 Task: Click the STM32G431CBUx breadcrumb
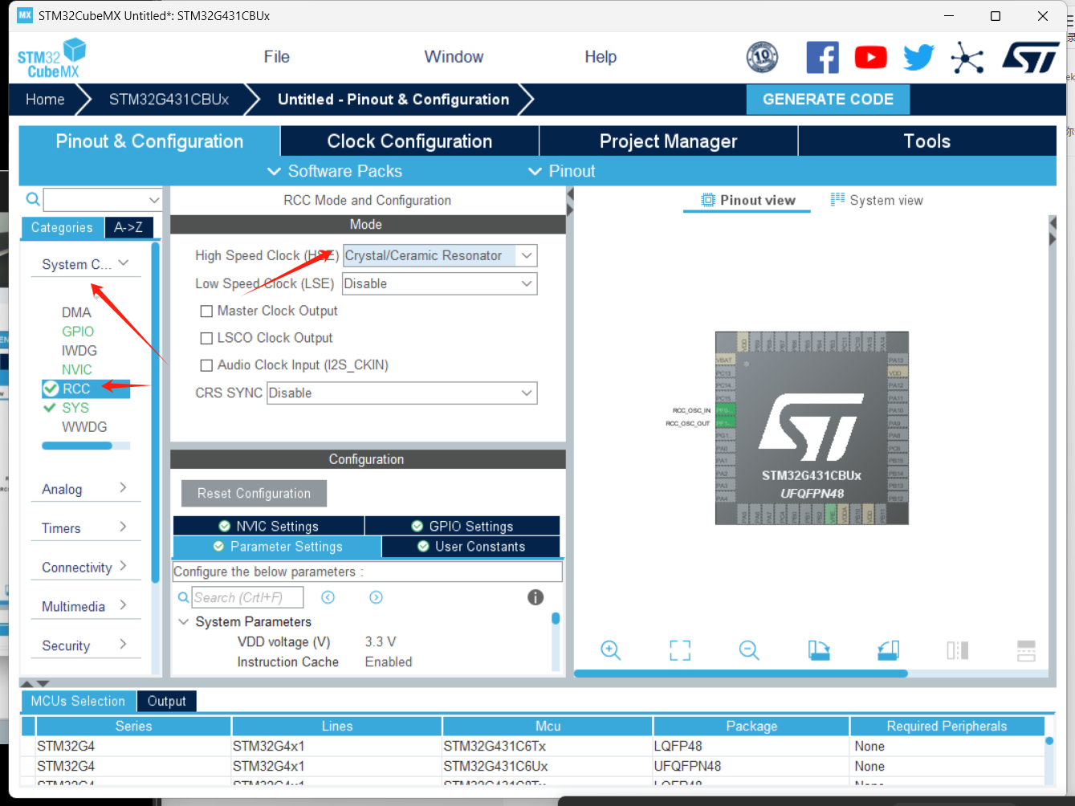pyautogui.click(x=169, y=100)
